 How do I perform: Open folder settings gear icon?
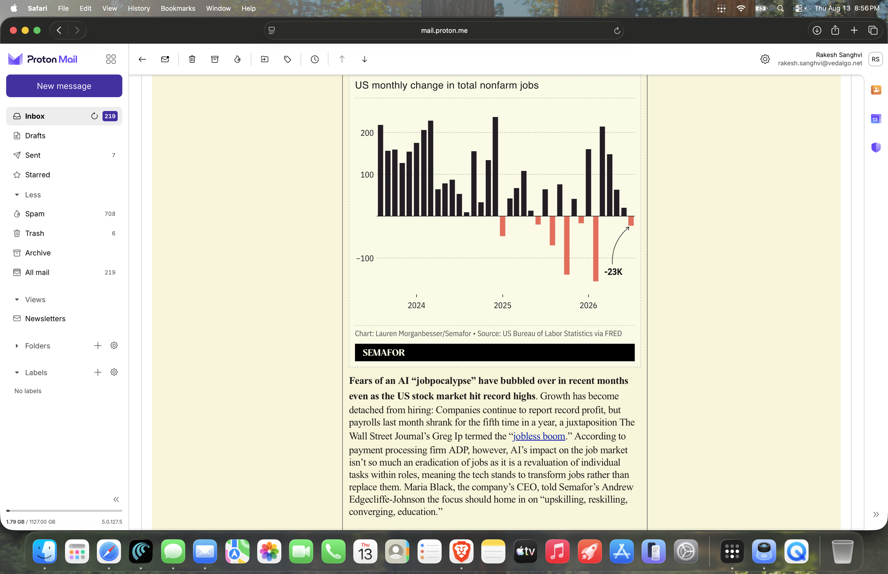tap(114, 346)
